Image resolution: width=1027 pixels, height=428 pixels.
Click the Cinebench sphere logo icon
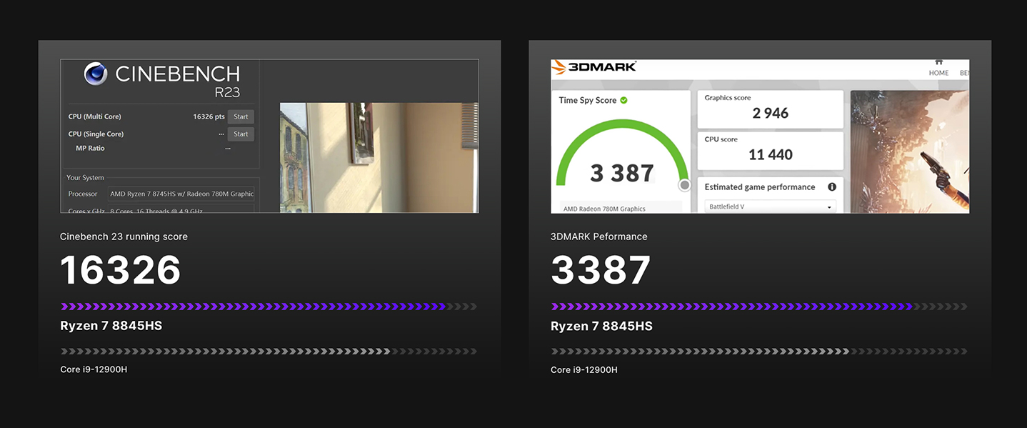(x=96, y=74)
